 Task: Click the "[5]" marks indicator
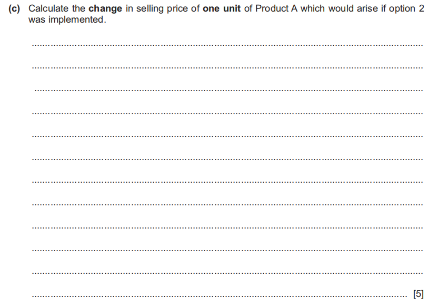(418, 294)
